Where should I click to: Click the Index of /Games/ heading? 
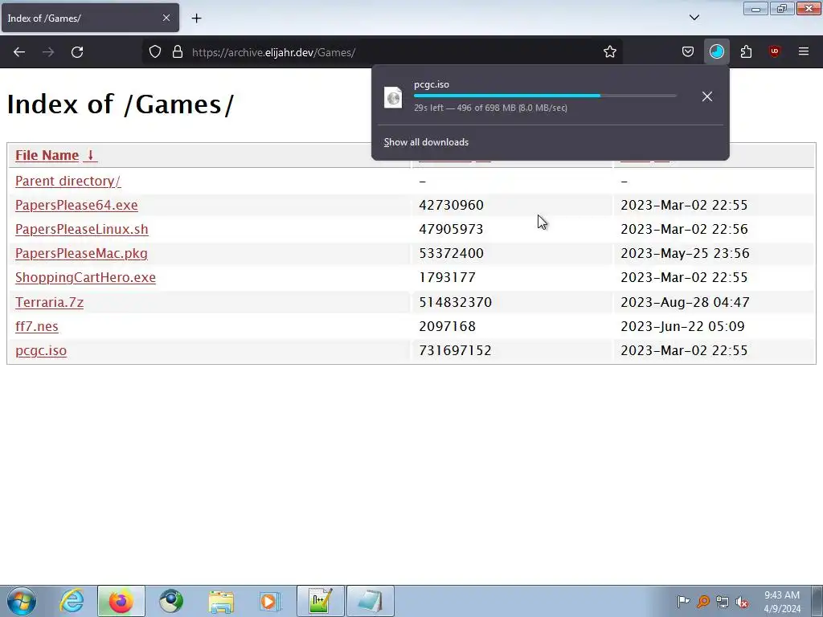point(121,104)
